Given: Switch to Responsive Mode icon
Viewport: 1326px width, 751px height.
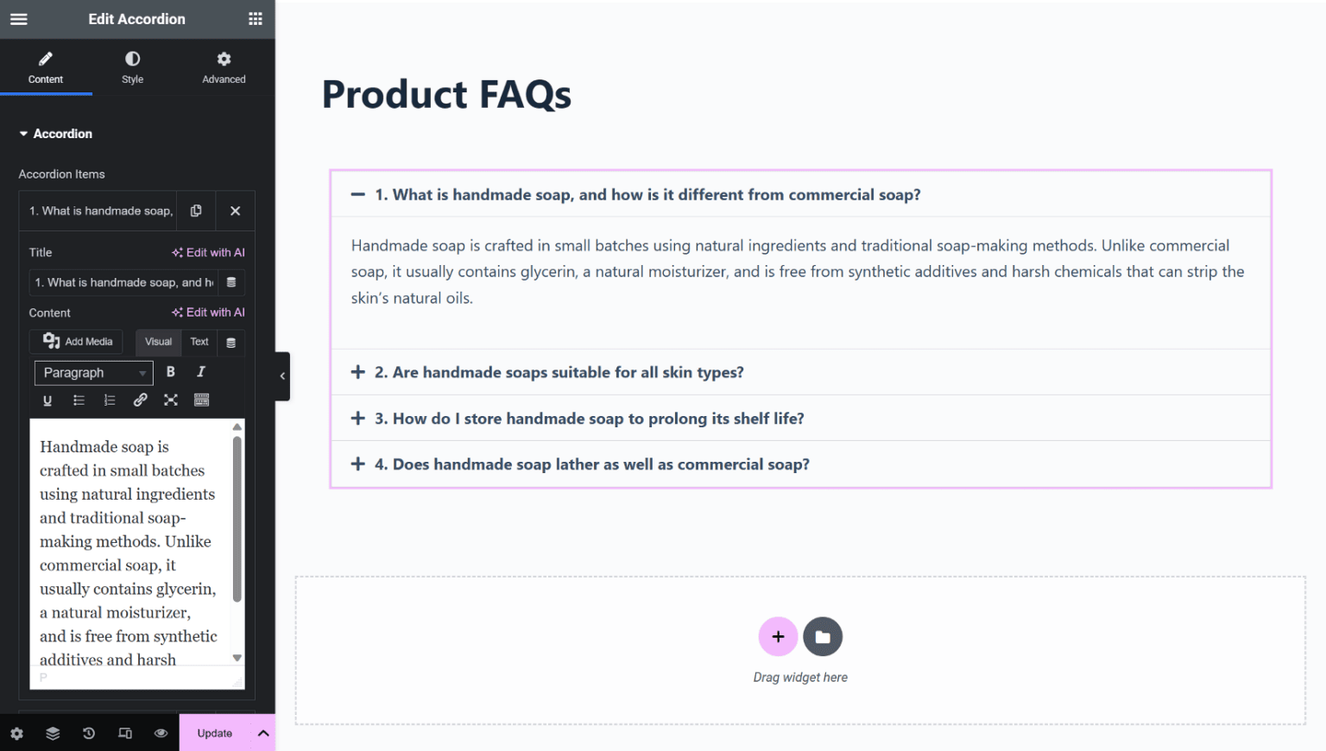Looking at the screenshot, I should 124,733.
